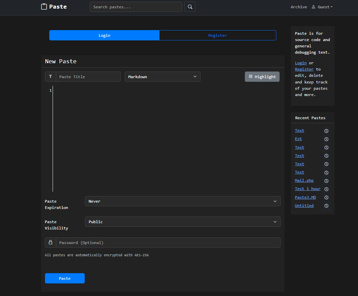Click the New Paste heading
358x296 pixels.
(61, 61)
